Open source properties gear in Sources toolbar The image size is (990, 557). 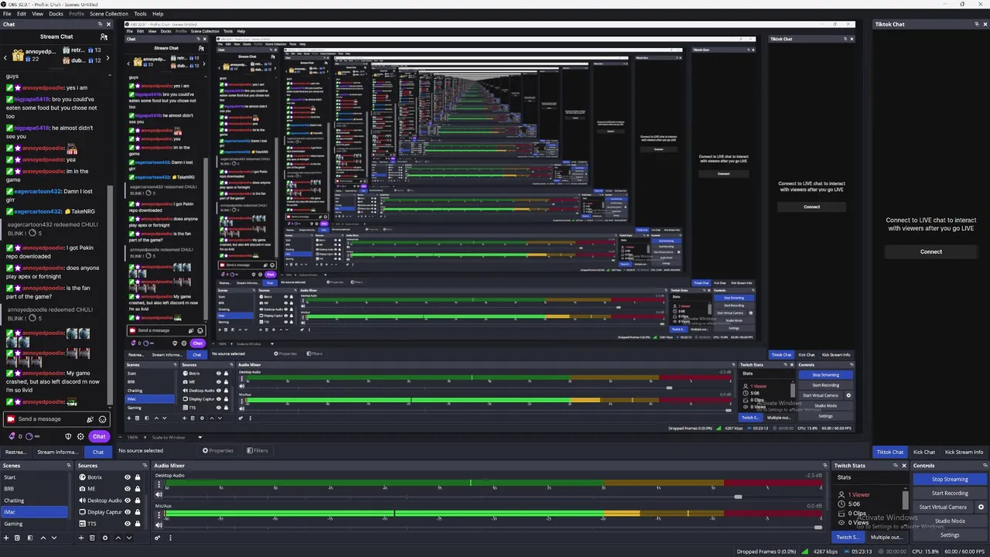point(105,538)
